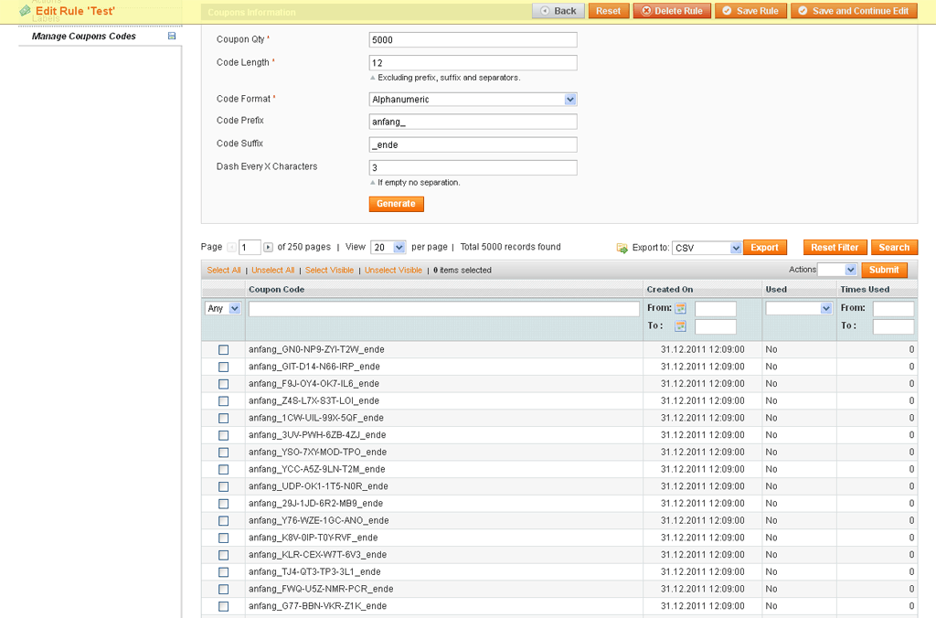Click the Back button
The height and width of the screenshot is (618, 936).
coord(558,11)
